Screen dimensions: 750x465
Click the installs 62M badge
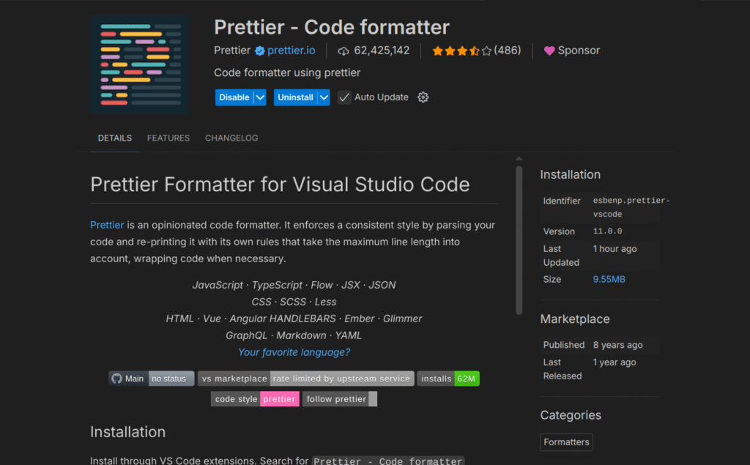[x=448, y=379]
